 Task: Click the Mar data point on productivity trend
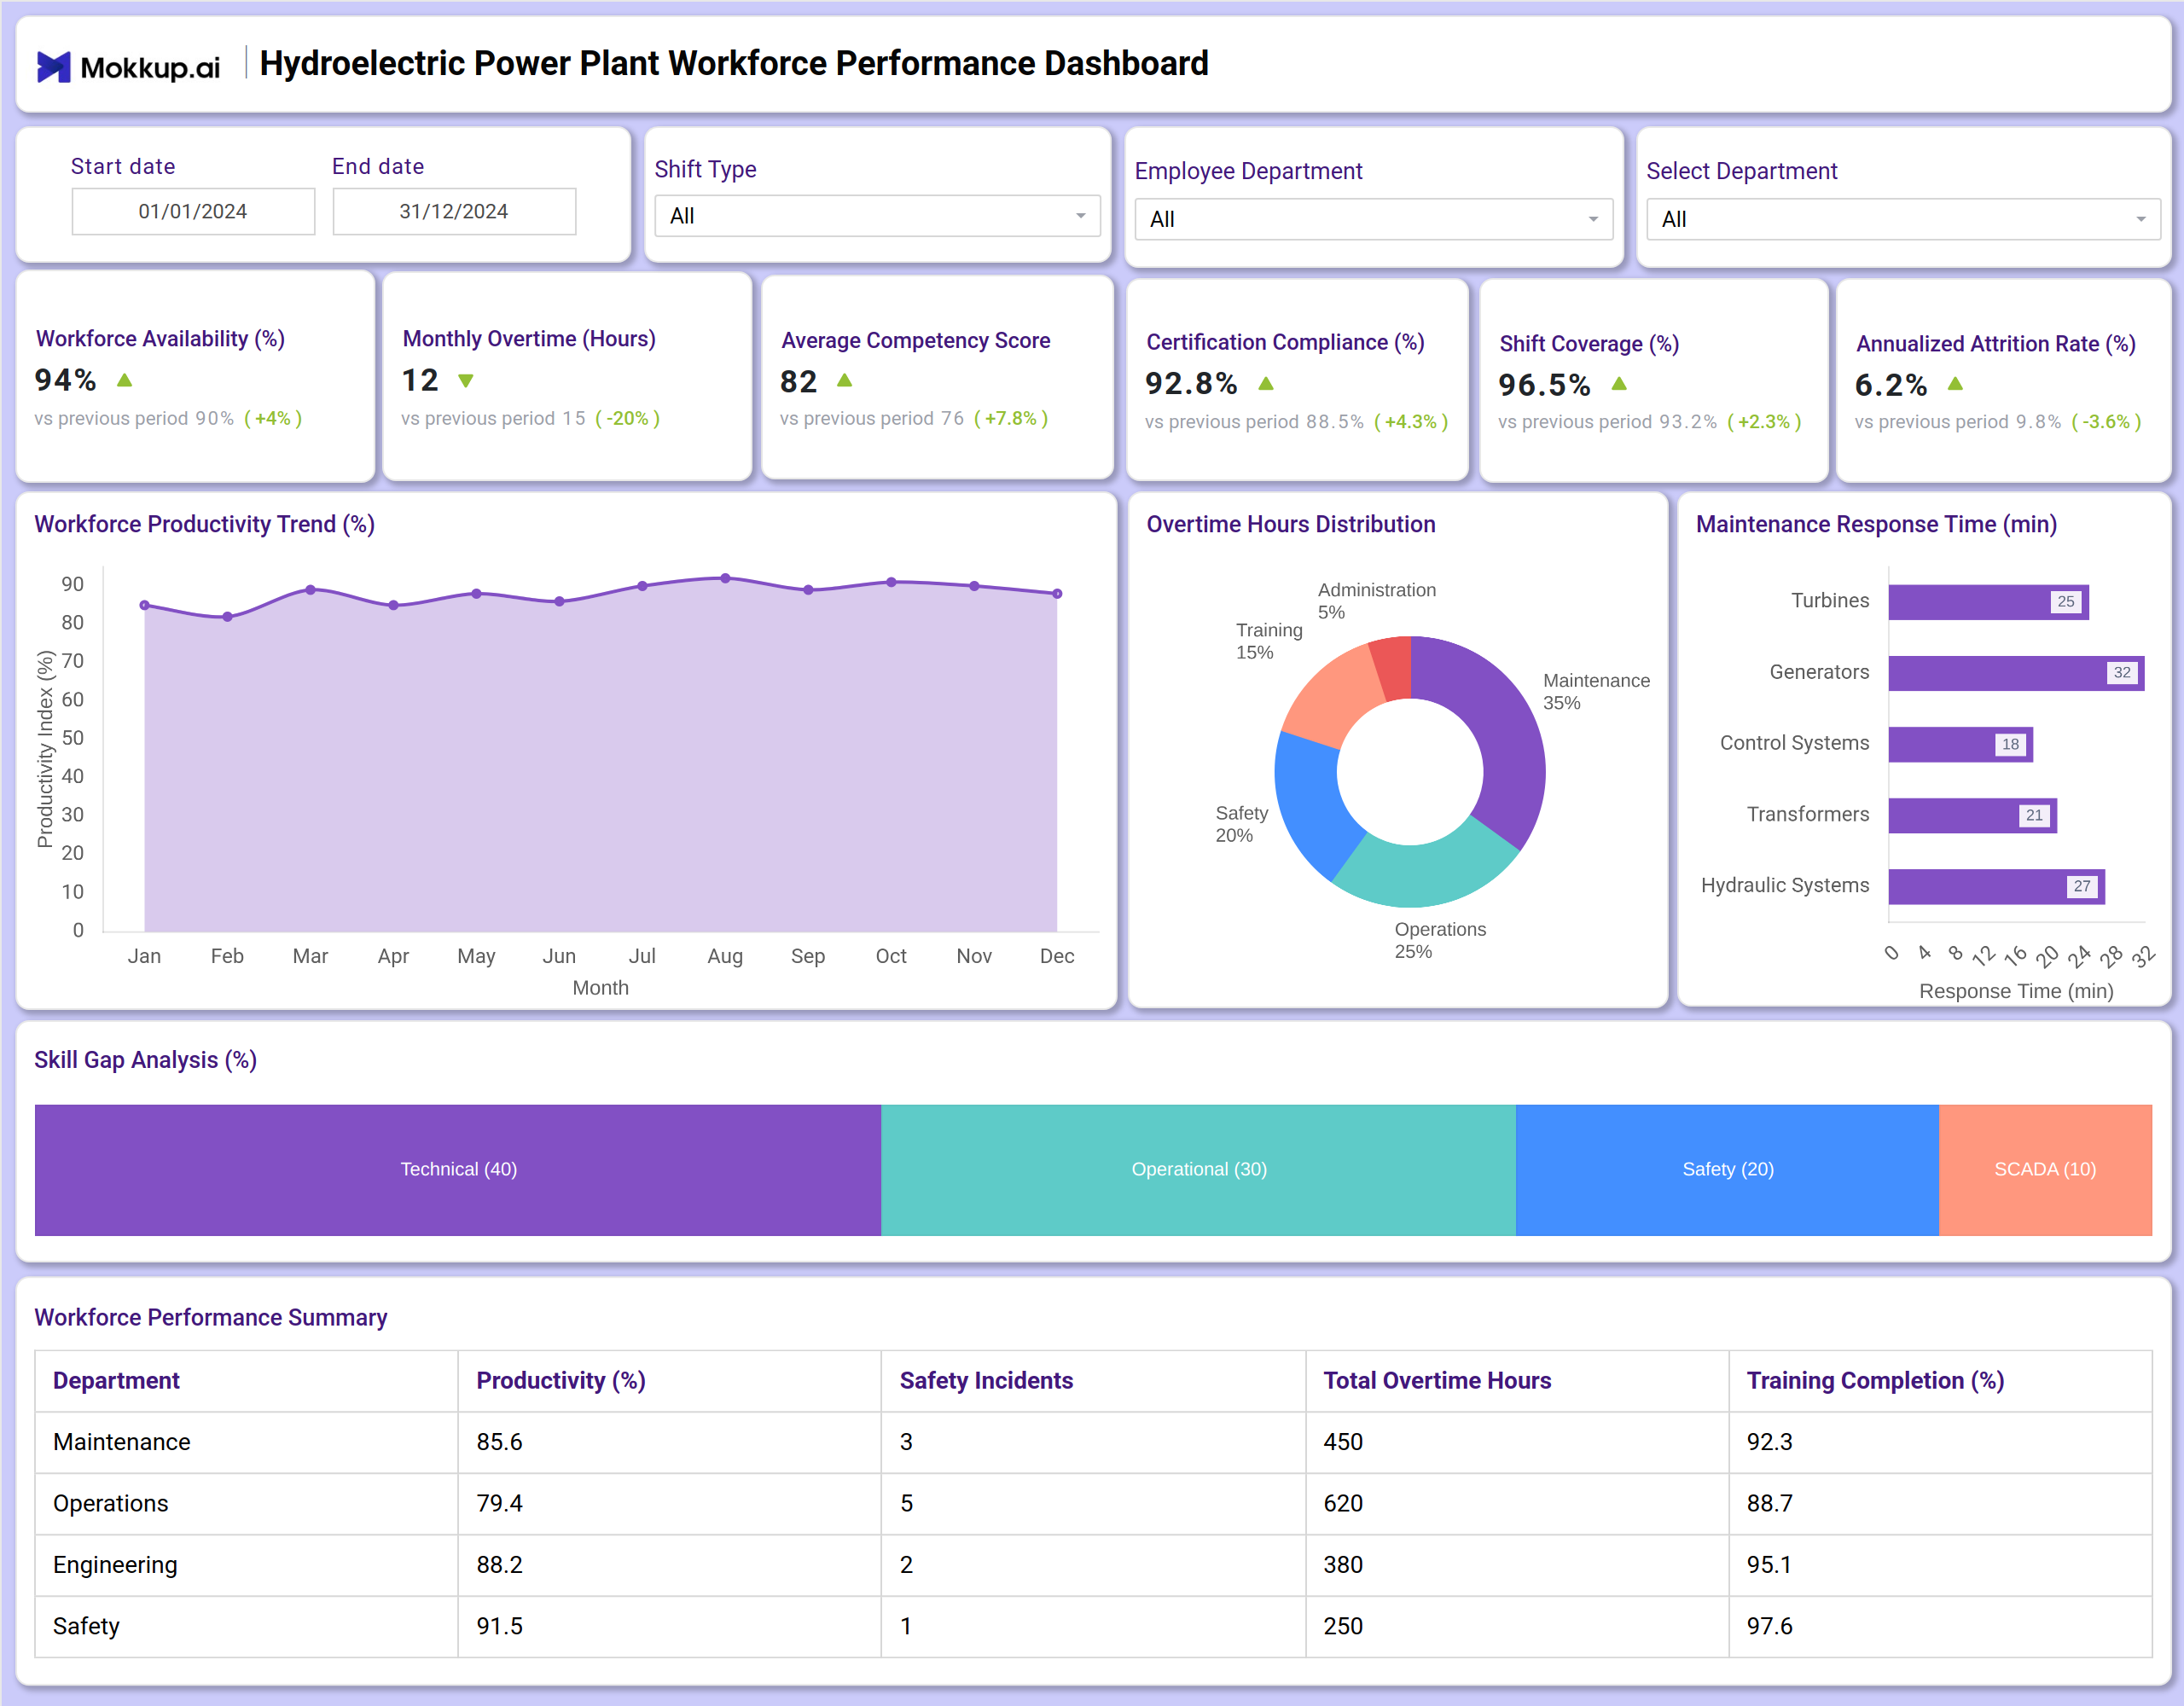(311, 590)
